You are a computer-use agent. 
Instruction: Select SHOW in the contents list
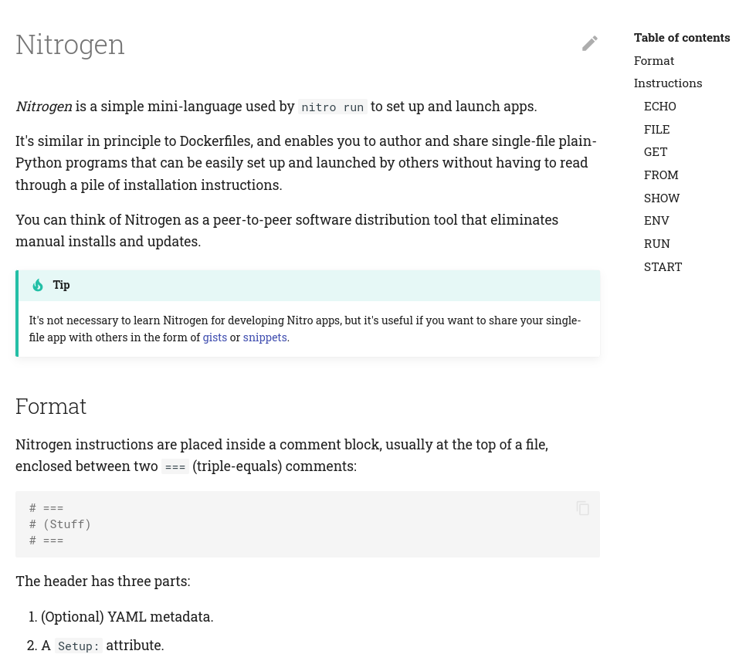click(662, 198)
